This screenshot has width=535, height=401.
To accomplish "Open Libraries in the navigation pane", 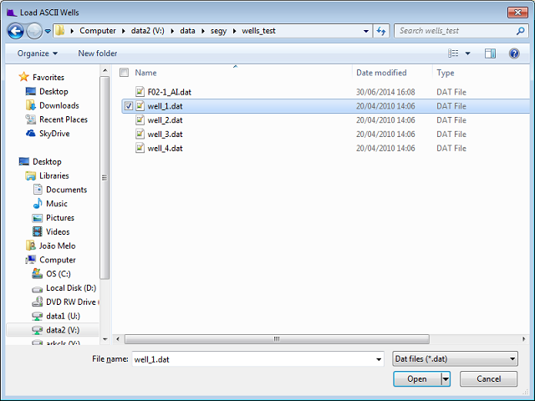I will (53, 176).
